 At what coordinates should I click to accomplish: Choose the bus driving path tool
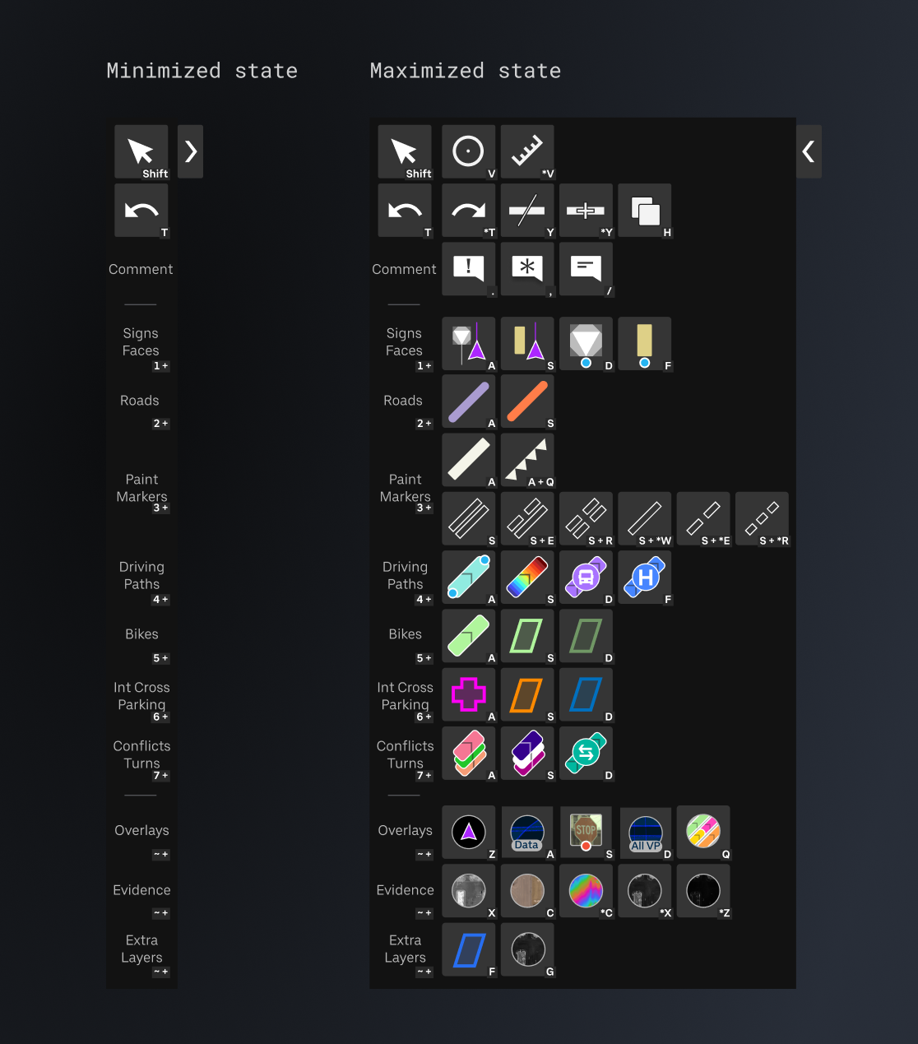tap(586, 577)
